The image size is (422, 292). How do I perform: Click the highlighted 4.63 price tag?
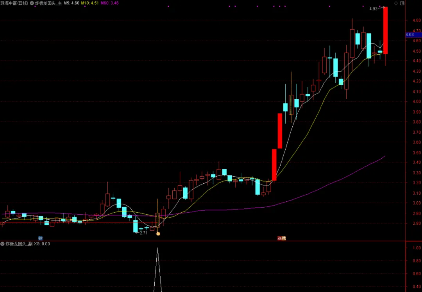click(413, 34)
